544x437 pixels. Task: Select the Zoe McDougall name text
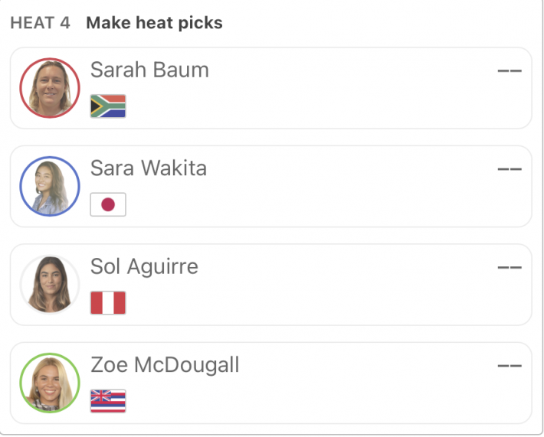(x=165, y=365)
